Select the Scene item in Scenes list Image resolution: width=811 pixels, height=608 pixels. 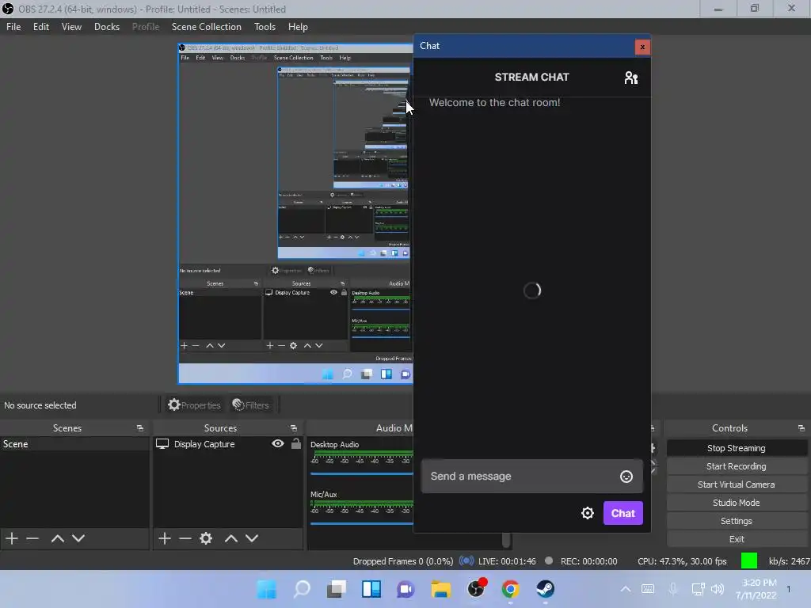[74, 444]
